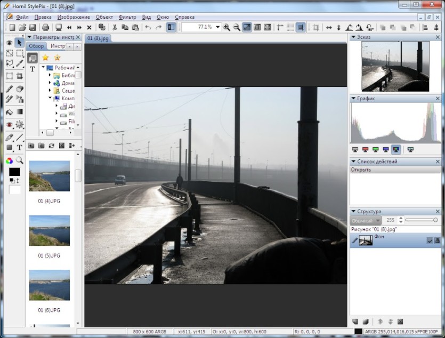Choose the Red Eye removal tool

point(10,124)
